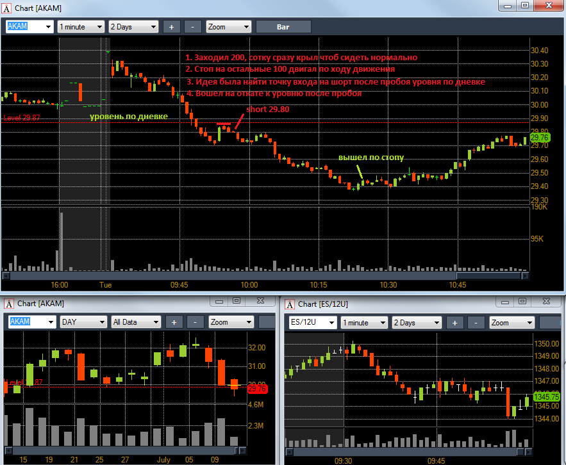The width and height of the screenshot is (566, 465).
Task: Click left arrow of main chart scrollbar
Action: pos(6,276)
